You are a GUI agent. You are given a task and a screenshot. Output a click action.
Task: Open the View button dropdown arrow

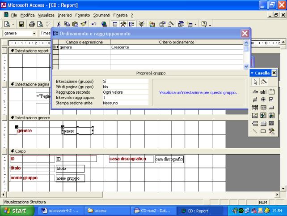(x=13, y=24)
